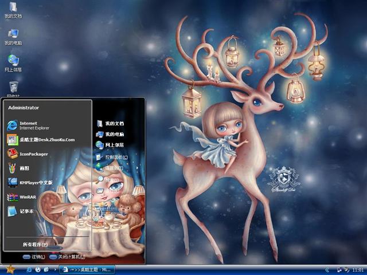Image resolution: width=367 pixels, height=275 pixels.
Task: Click the third Quick Launch icon
Action: pos(46,270)
